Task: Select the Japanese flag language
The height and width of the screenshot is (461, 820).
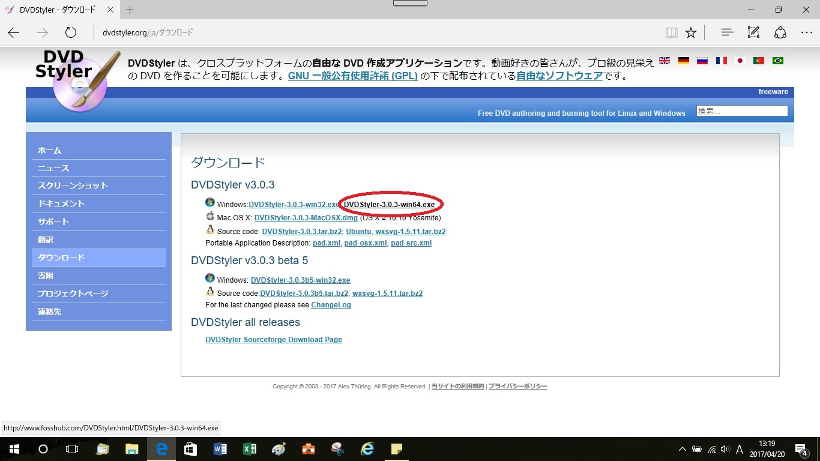Action: pos(740,61)
